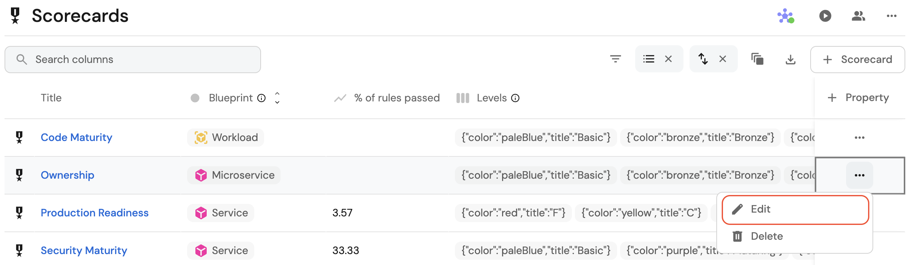
Task: Click the copy/duplicate view icon
Action: point(757,59)
